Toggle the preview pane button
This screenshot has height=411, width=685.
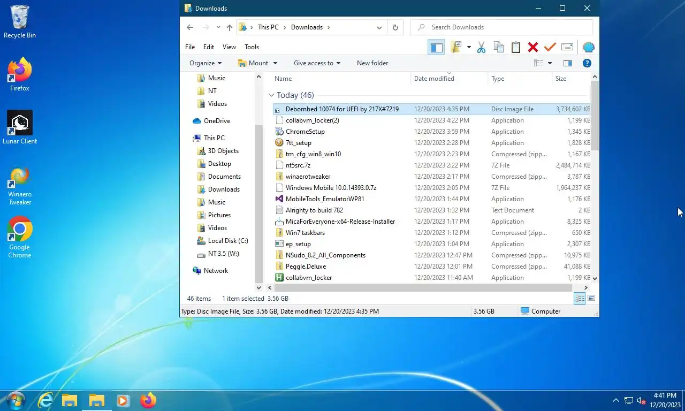(568, 63)
